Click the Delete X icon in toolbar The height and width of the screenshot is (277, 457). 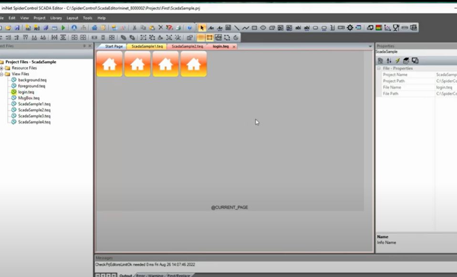[x=160, y=28]
